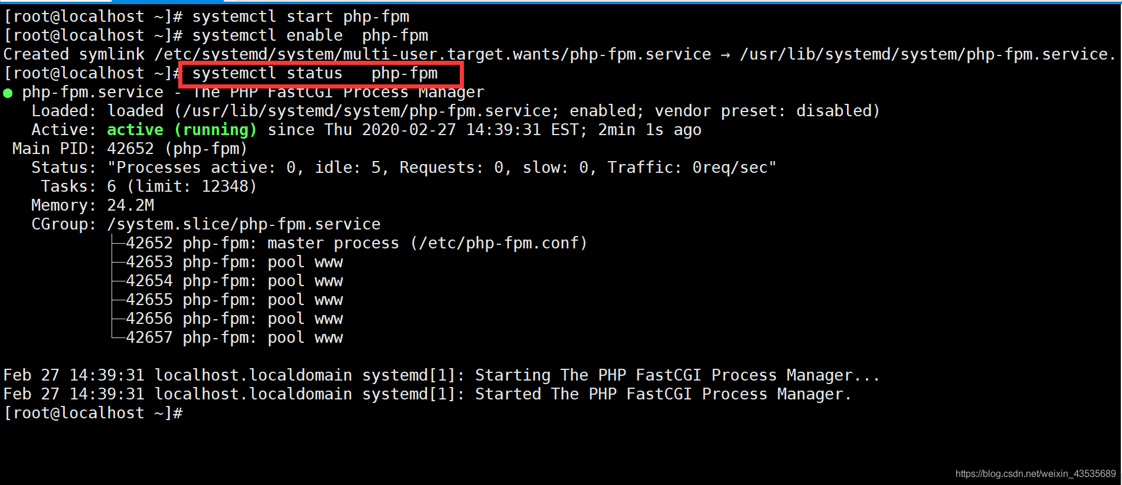
Task: Click the highlighted systemctl status php-fpm command
Action: coord(315,74)
